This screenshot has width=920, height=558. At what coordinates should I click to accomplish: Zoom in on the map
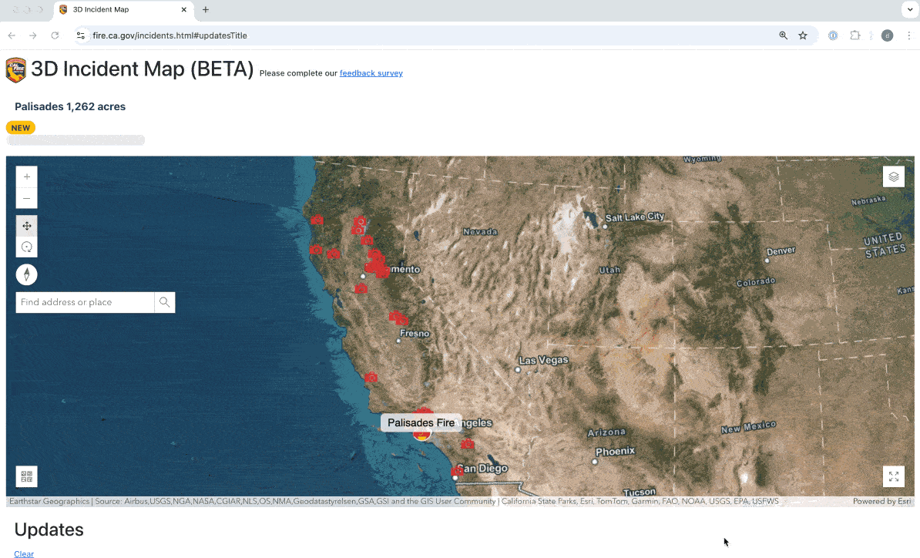tap(26, 176)
